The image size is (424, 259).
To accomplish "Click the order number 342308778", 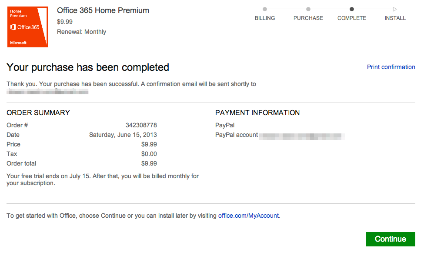I will (141, 125).
